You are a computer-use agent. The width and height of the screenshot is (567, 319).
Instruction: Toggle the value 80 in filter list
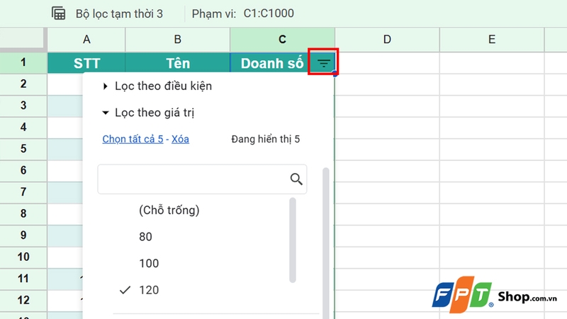tap(145, 237)
